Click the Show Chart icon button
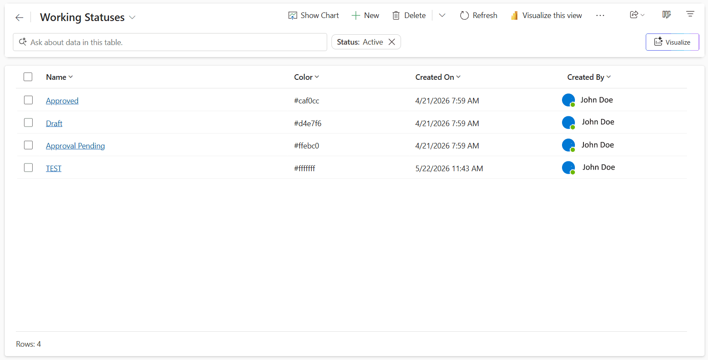The height and width of the screenshot is (360, 708). tap(313, 15)
